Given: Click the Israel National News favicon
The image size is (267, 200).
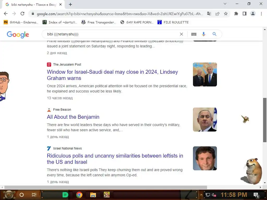Looking at the screenshot, I should pyautogui.click(x=49, y=148).
